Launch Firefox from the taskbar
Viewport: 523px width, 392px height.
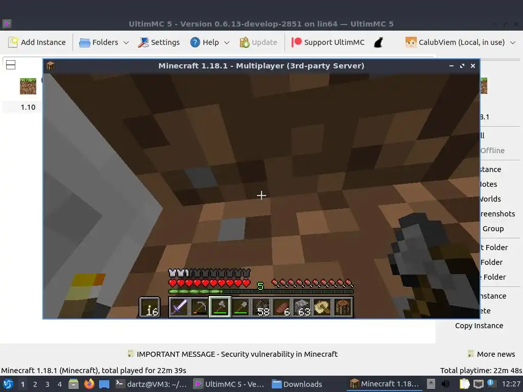pyautogui.click(x=89, y=384)
